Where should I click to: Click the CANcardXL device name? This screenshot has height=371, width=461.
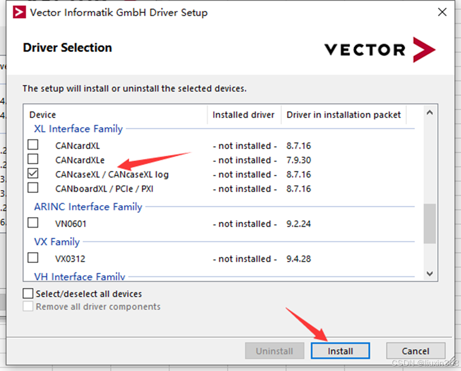pos(78,146)
